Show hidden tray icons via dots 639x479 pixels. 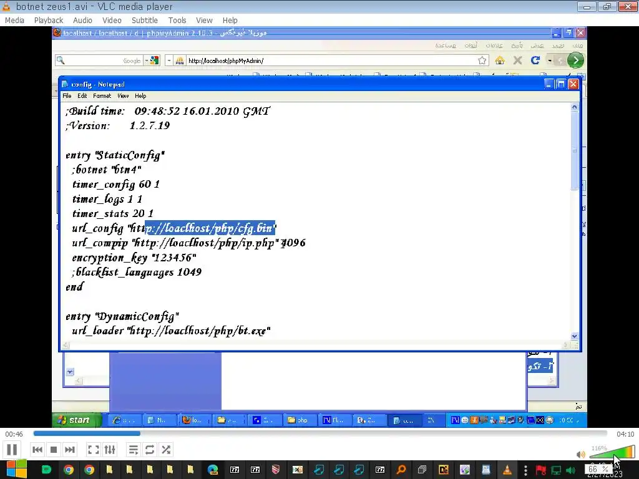(x=525, y=470)
